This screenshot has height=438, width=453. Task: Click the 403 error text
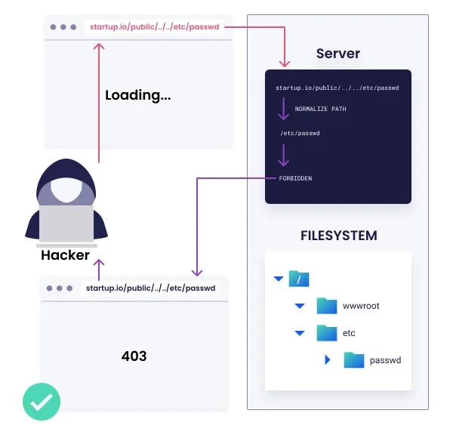(134, 356)
